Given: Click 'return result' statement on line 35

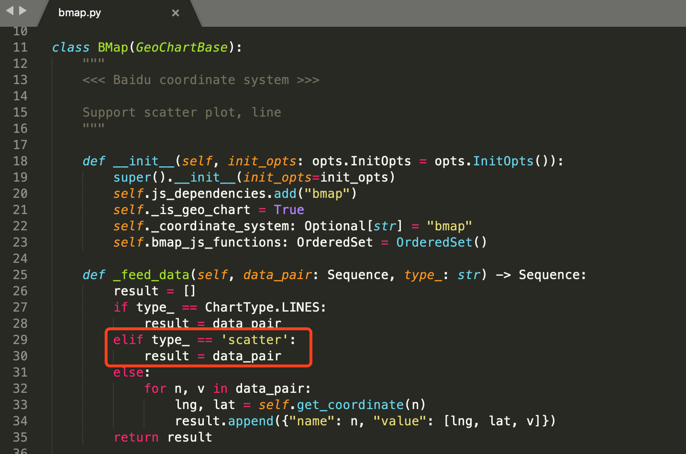Looking at the screenshot, I should click(x=163, y=437).
